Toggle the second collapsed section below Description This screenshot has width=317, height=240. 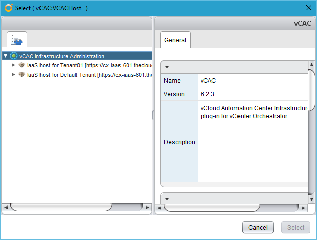167,198
